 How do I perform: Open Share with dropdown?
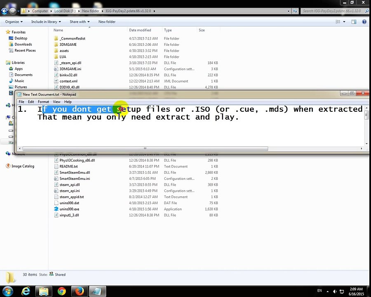pyautogui.click(x=80, y=22)
